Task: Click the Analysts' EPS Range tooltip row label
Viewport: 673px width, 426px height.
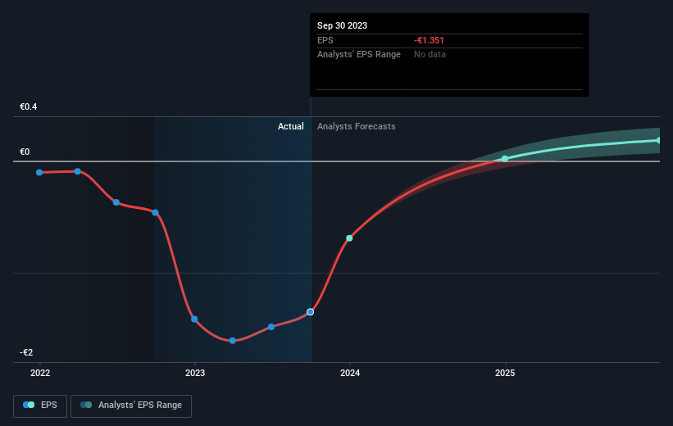Action: 359,55
